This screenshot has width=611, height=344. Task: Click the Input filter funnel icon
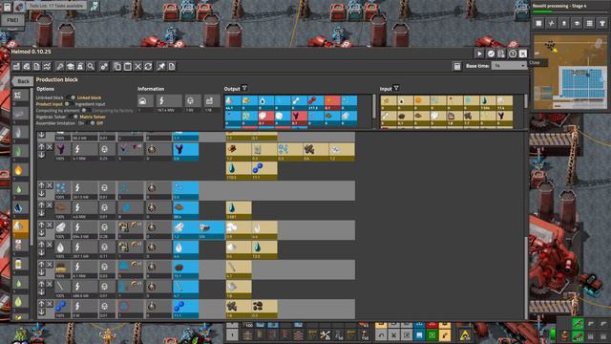point(396,88)
